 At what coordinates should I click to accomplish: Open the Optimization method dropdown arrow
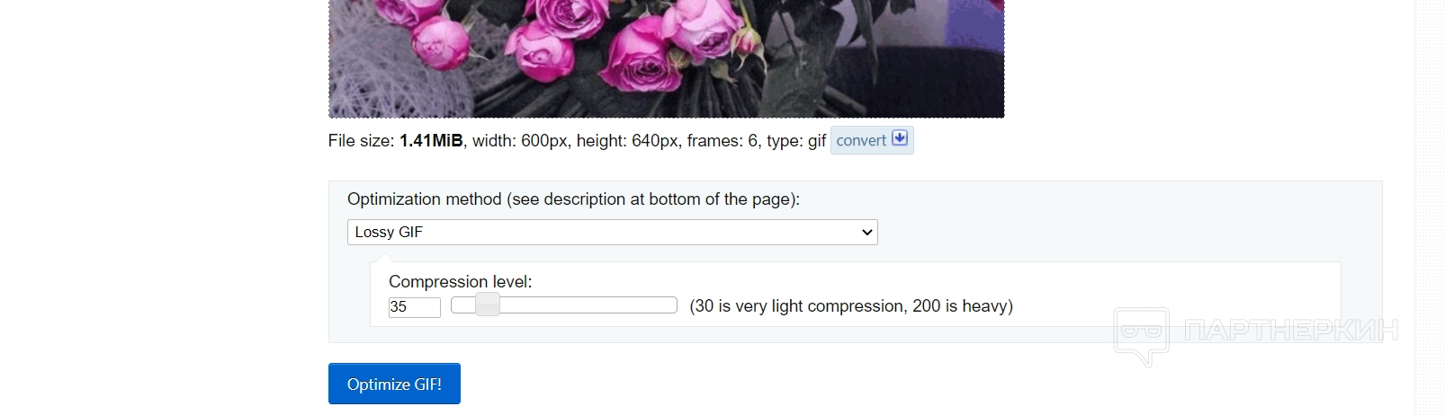pyautogui.click(x=866, y=233)
